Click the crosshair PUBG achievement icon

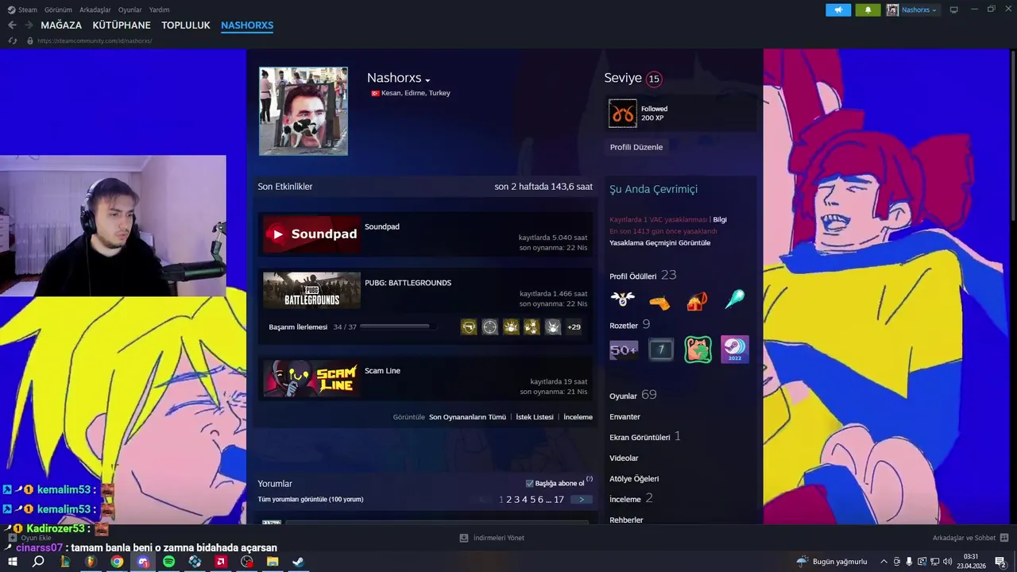[490, 327]
